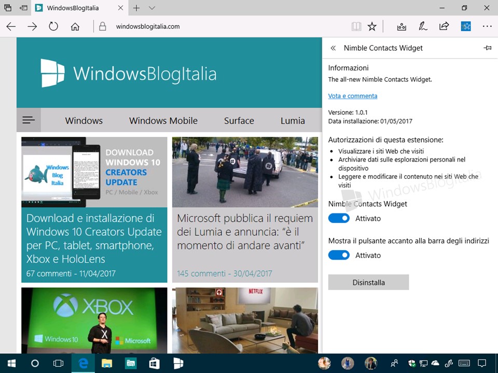
Task: Open Lumia requiem article thumbnail
Action: (x=245, y=172)
